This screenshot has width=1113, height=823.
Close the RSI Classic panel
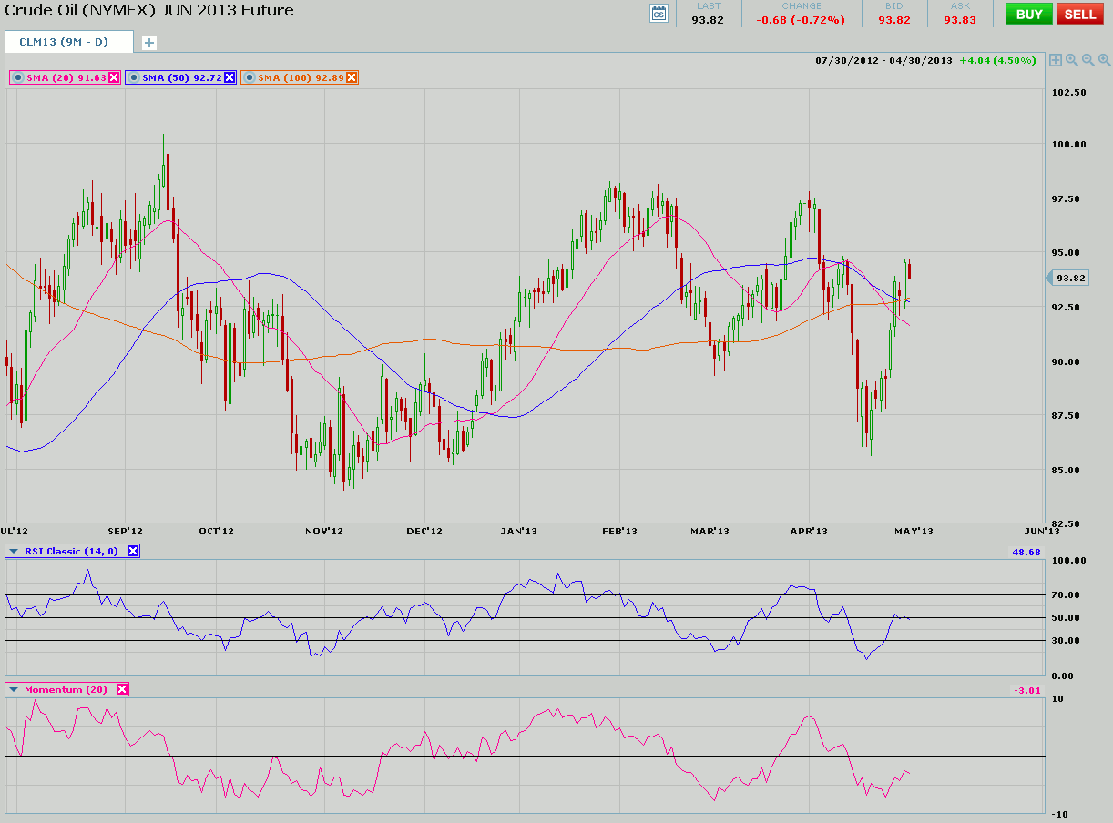point(133,551)
